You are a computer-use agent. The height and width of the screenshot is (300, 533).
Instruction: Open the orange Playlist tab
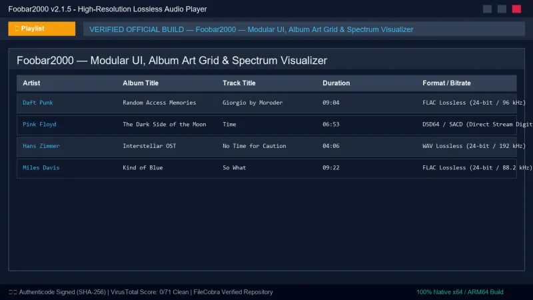point(42,29)
